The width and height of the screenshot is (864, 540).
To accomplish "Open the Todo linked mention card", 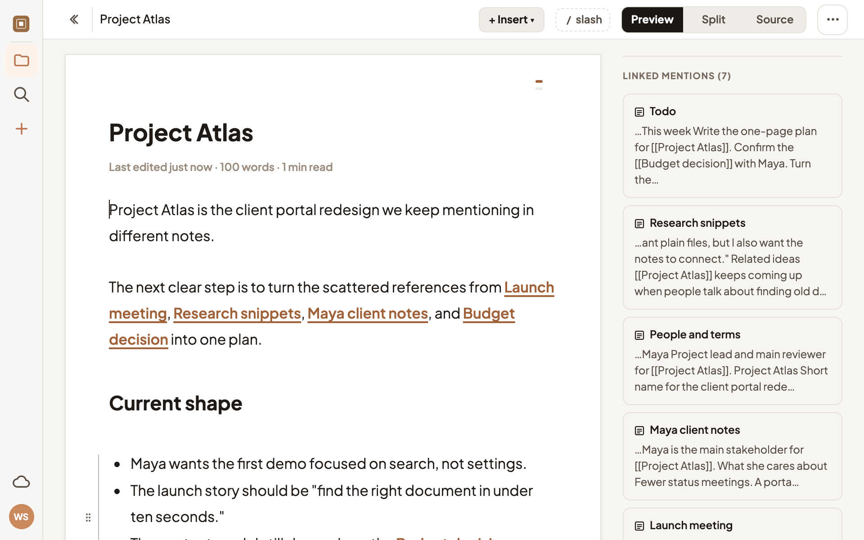I will point(732,146).
